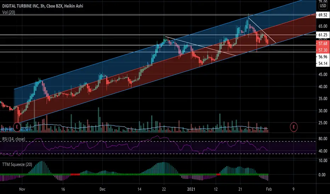Click the 40.00 price axis value
Screen dimensions: 330x194
(x=323, y=87)
